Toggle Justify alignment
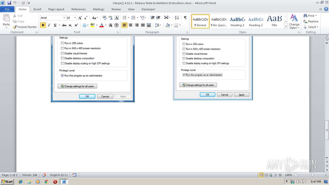The height and width of the screenshot is (185, 329). click(x=143, y=25)
